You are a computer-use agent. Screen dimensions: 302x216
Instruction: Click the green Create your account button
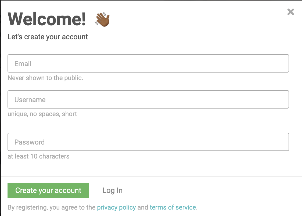pyautogui.click(x=48, y=190)
